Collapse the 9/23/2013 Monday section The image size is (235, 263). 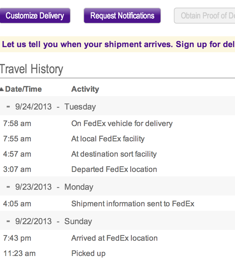pyautogui.click(x=8, y=187)
